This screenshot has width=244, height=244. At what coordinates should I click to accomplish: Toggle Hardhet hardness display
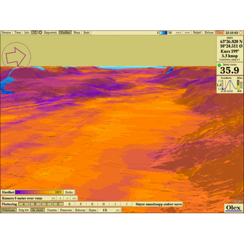pyautogui.click(x=65, y=32)
